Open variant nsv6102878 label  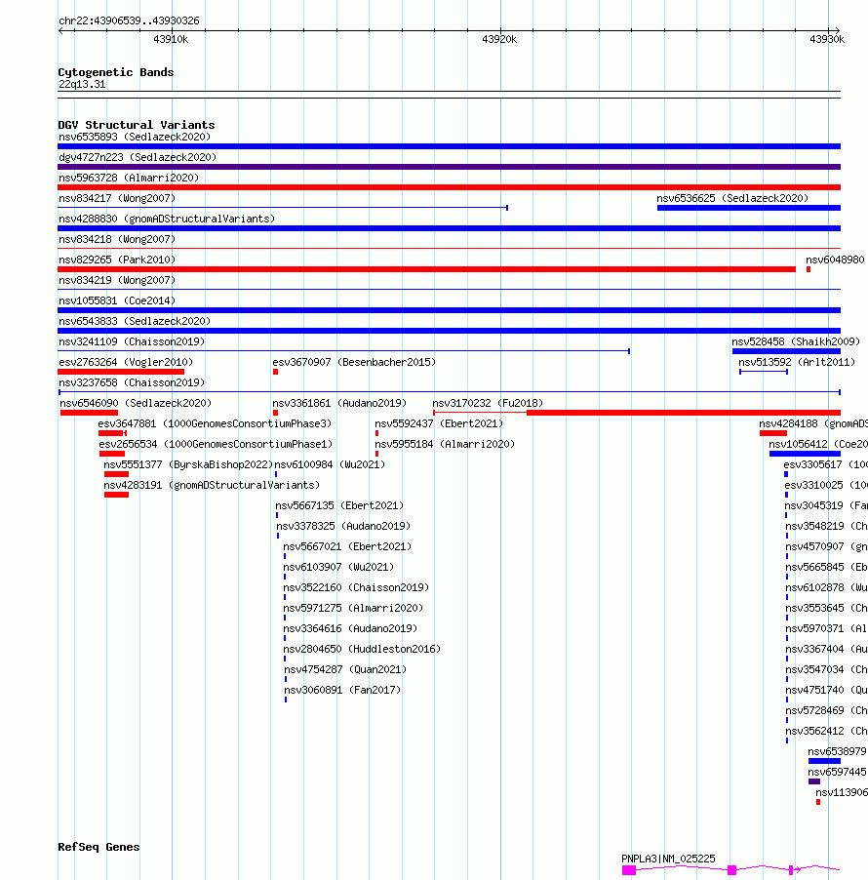click(x=814, y=587)
